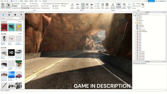The height and width of the screenshot is (94, 167).
Task: Open Grid Material setting
Action: (107, 6)
